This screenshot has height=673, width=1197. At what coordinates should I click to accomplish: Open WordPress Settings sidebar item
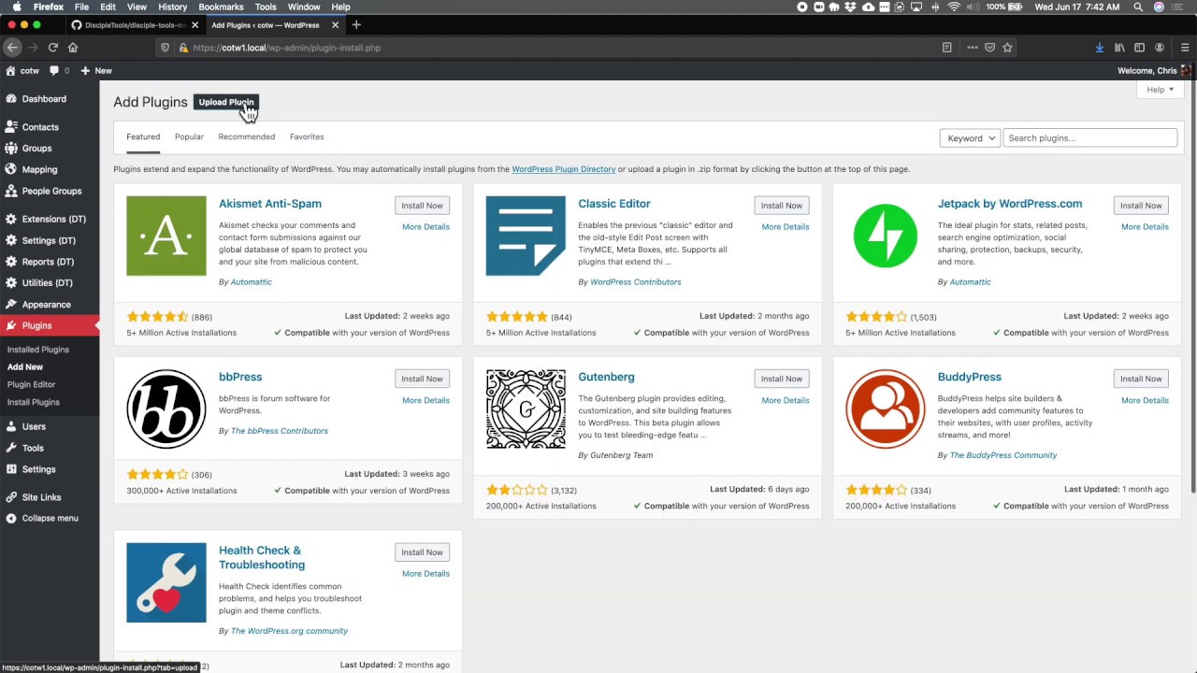coord(38,469)
